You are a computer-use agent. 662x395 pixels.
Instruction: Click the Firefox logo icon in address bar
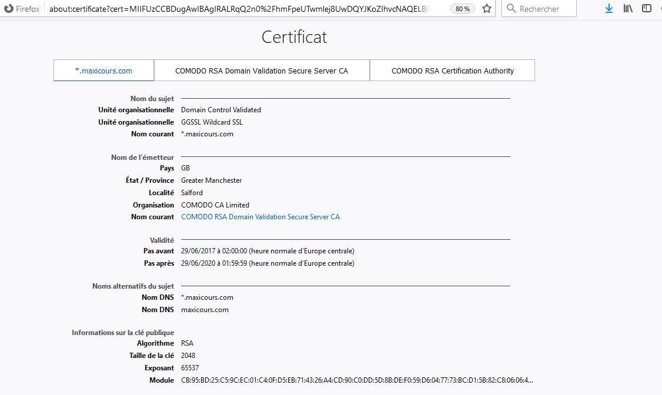8,8
